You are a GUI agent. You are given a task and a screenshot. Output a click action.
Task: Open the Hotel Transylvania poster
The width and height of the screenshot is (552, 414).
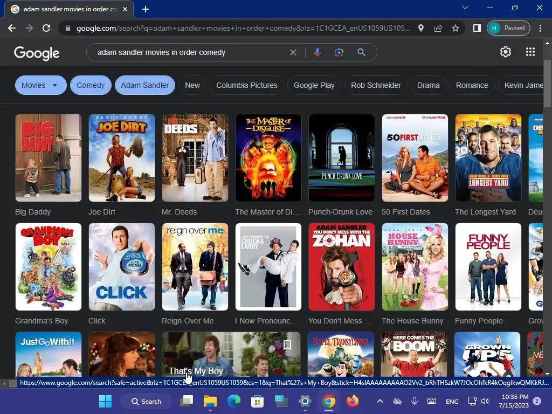341,354
